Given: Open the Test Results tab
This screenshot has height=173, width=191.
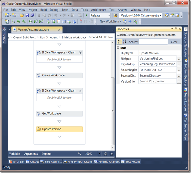Looking at the screenshot, I should pos(131,161).
